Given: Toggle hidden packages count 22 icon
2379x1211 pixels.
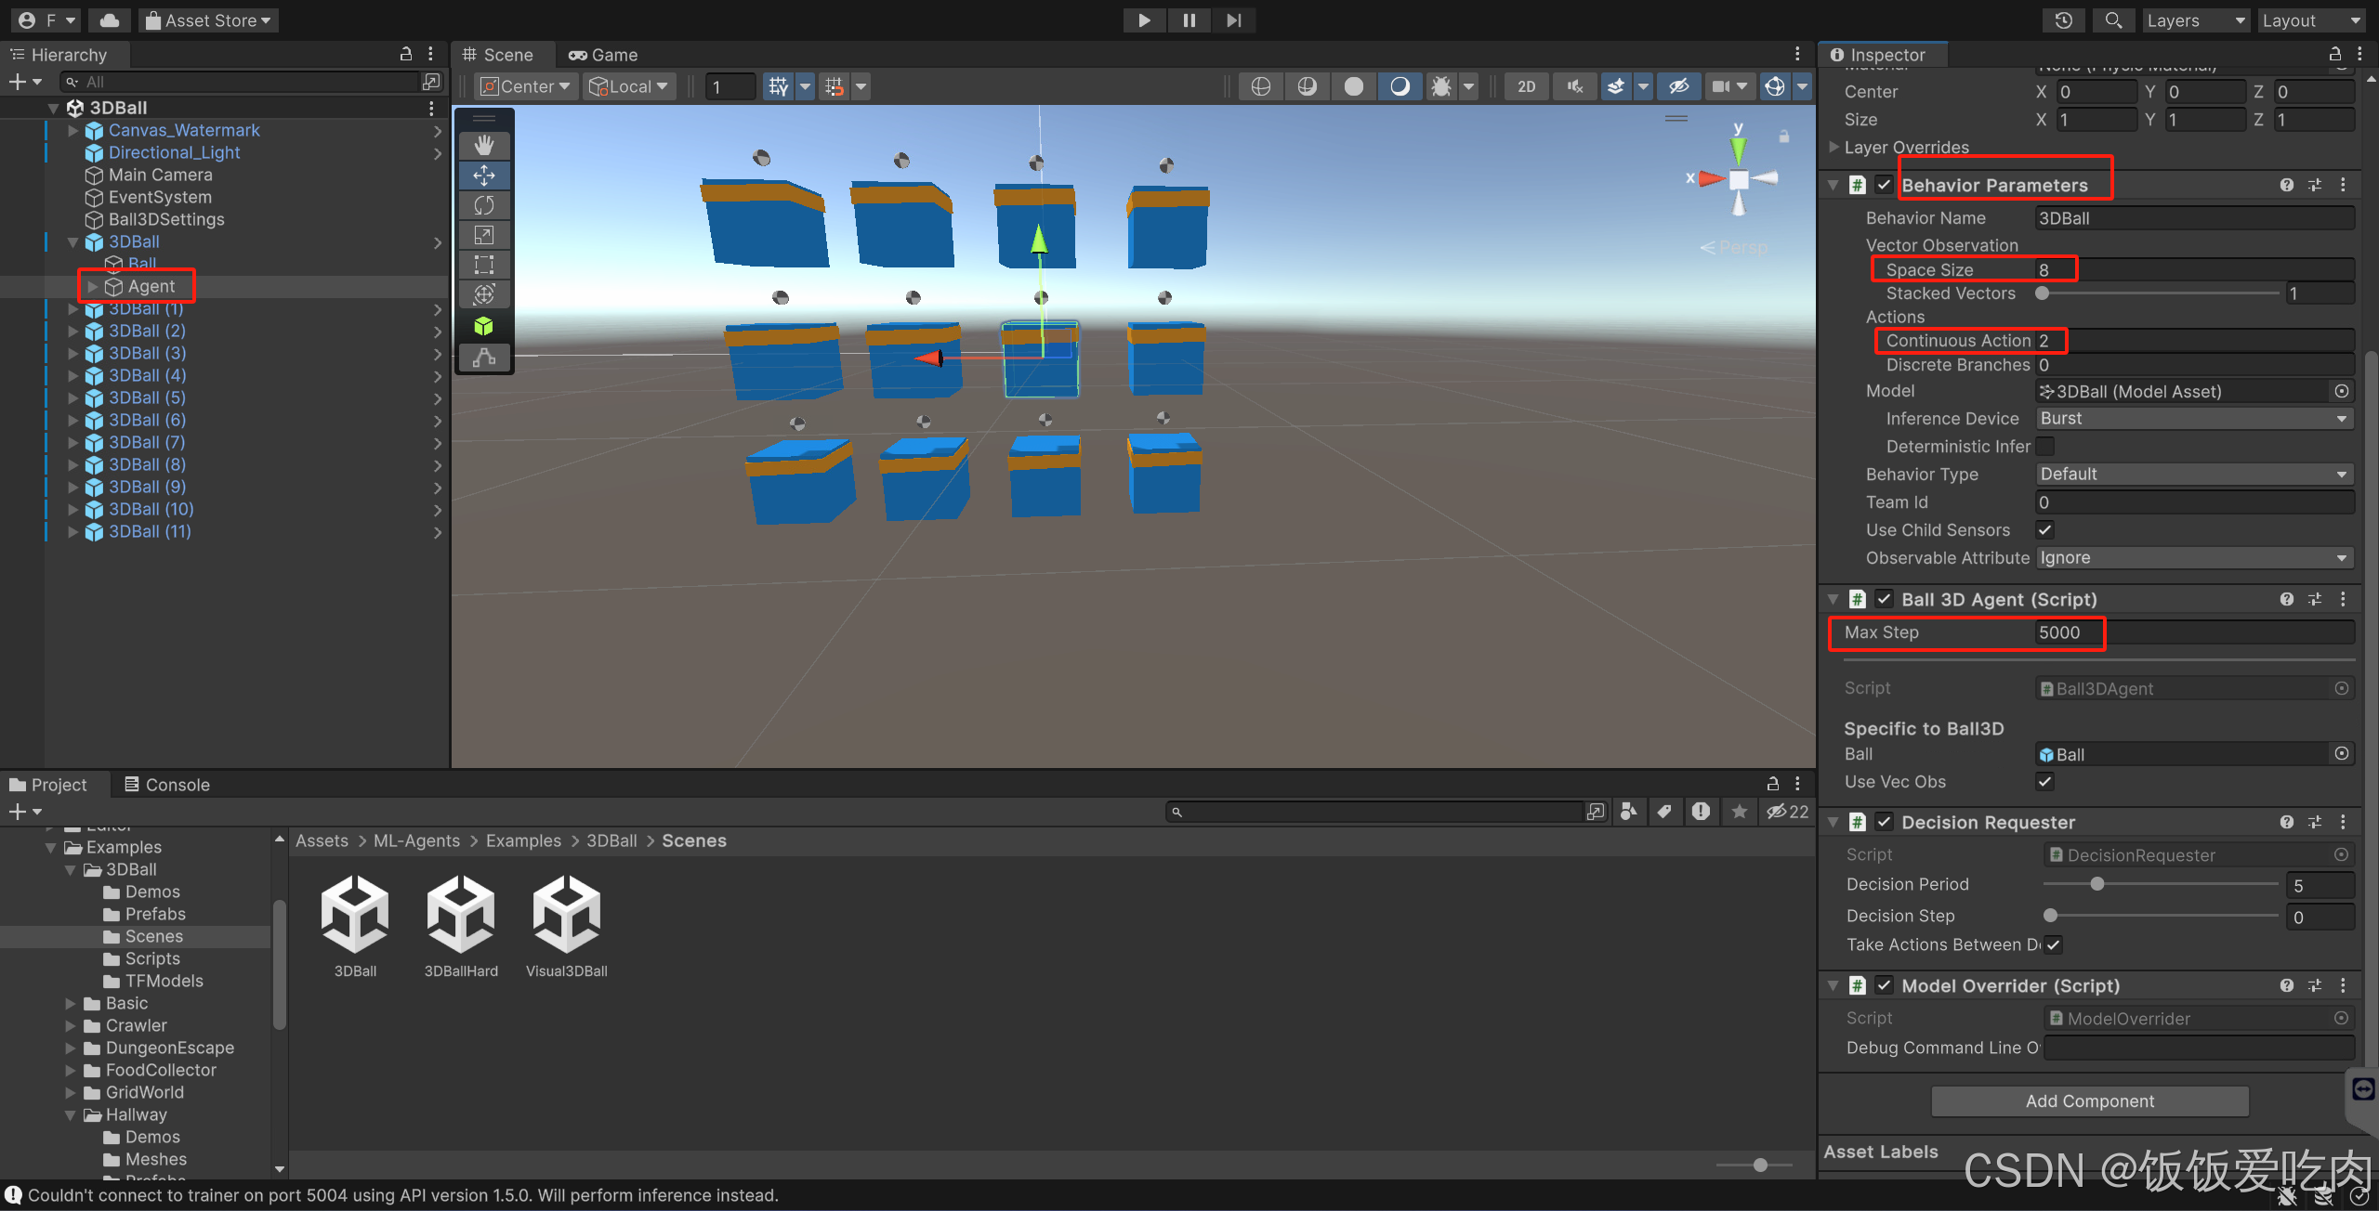Looking at the screenshot, I should click(1787, 812).
